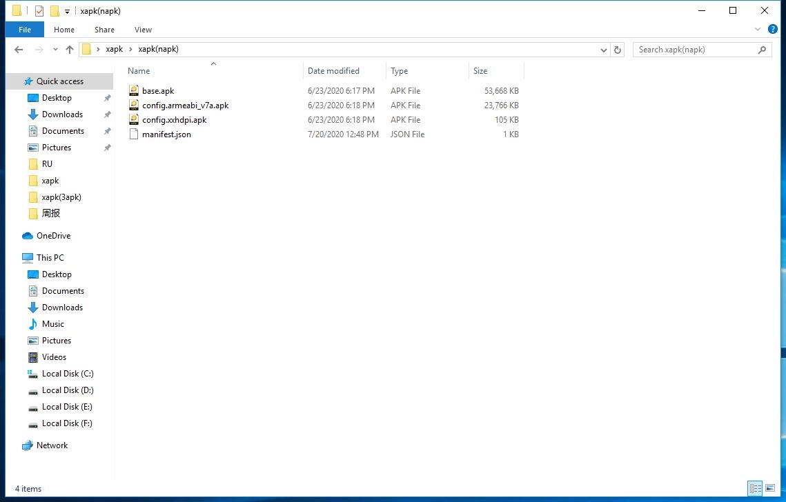Open the Help question mark icon

[x=773, y=29]
